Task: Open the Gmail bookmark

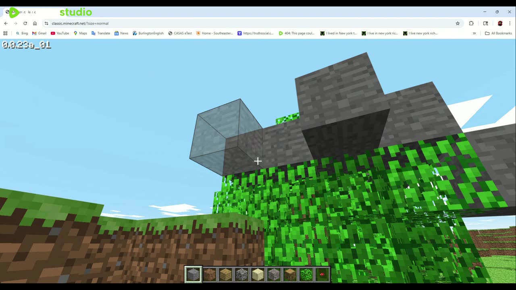Action: [39, 33]
